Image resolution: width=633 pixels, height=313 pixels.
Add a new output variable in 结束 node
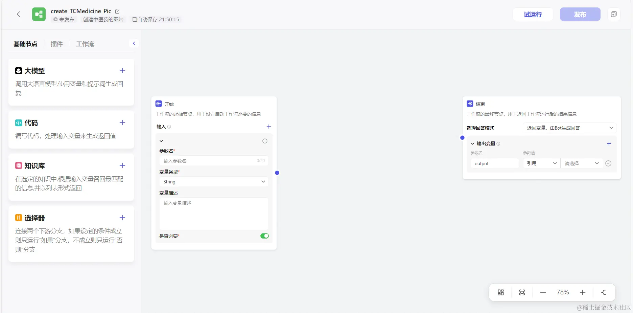[609, 143]
